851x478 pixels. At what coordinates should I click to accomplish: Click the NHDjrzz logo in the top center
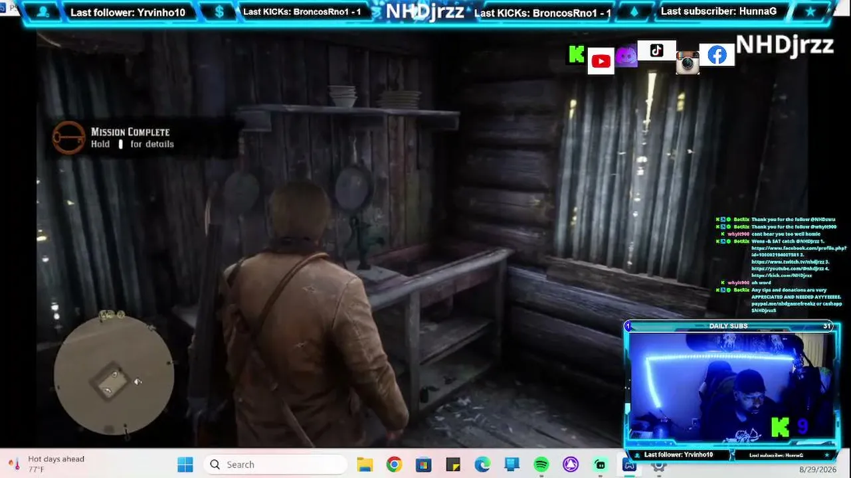point(425,11)
